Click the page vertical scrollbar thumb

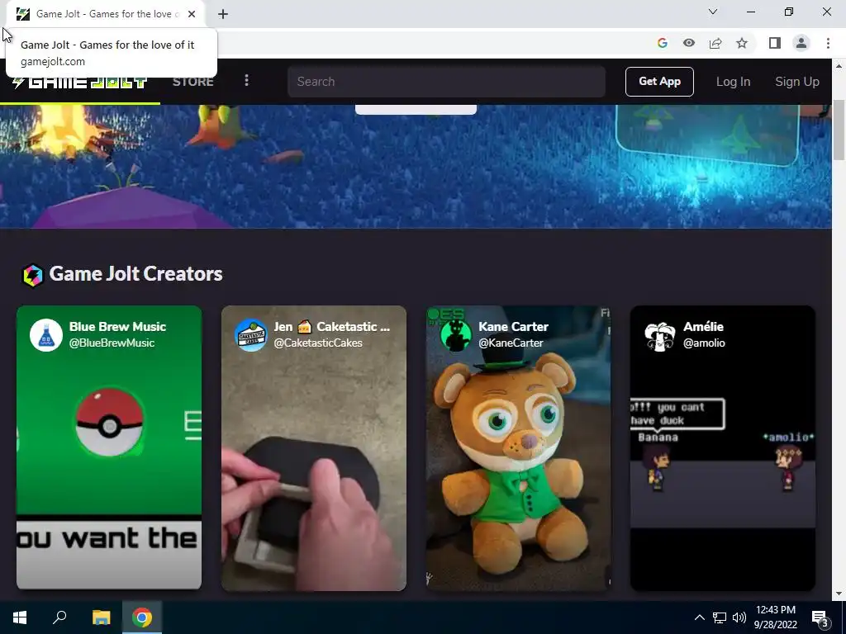[839, 130]
